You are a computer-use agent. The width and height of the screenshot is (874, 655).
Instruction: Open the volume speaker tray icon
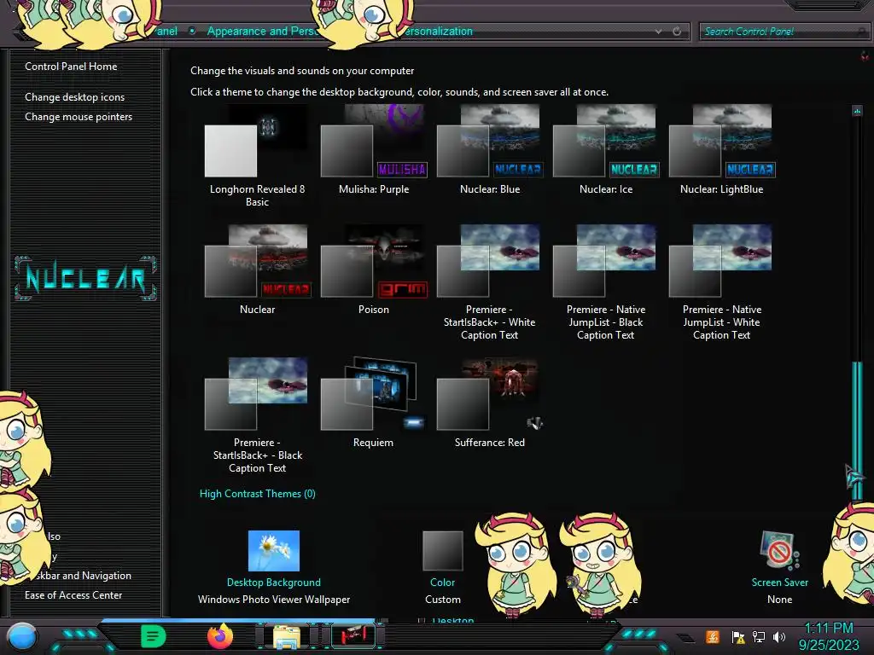click(779, 636)
